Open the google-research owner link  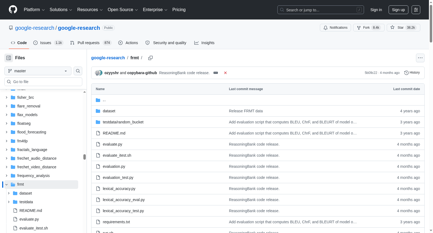[x=35, y=28]
